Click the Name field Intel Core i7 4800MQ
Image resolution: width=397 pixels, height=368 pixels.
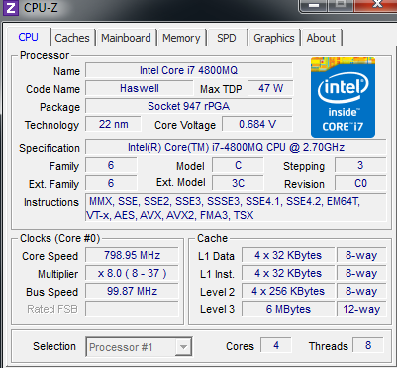[x=189, y=70]
